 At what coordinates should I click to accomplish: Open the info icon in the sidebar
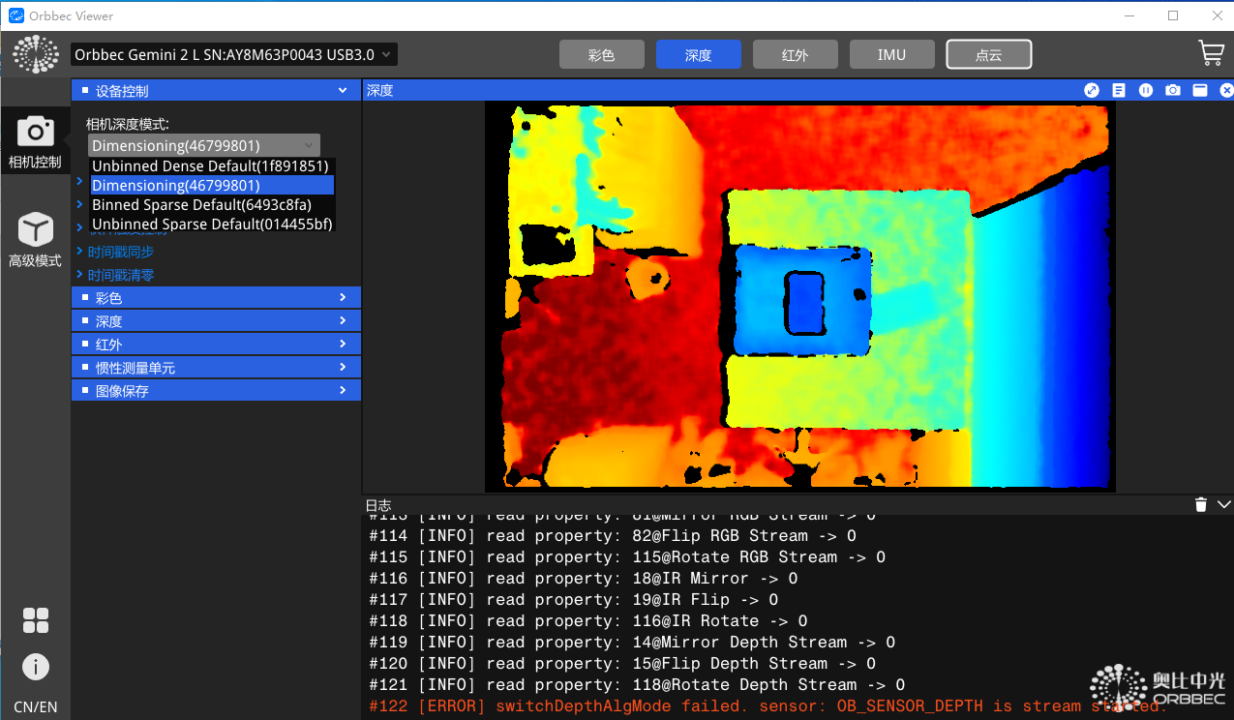[x=36, y=667]
